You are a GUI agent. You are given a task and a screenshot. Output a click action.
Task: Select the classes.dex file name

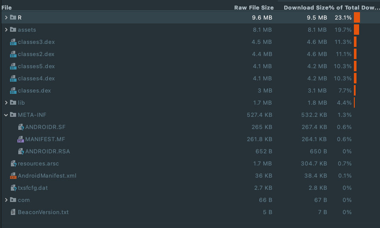pyautogui.click(x=34, y=91)
